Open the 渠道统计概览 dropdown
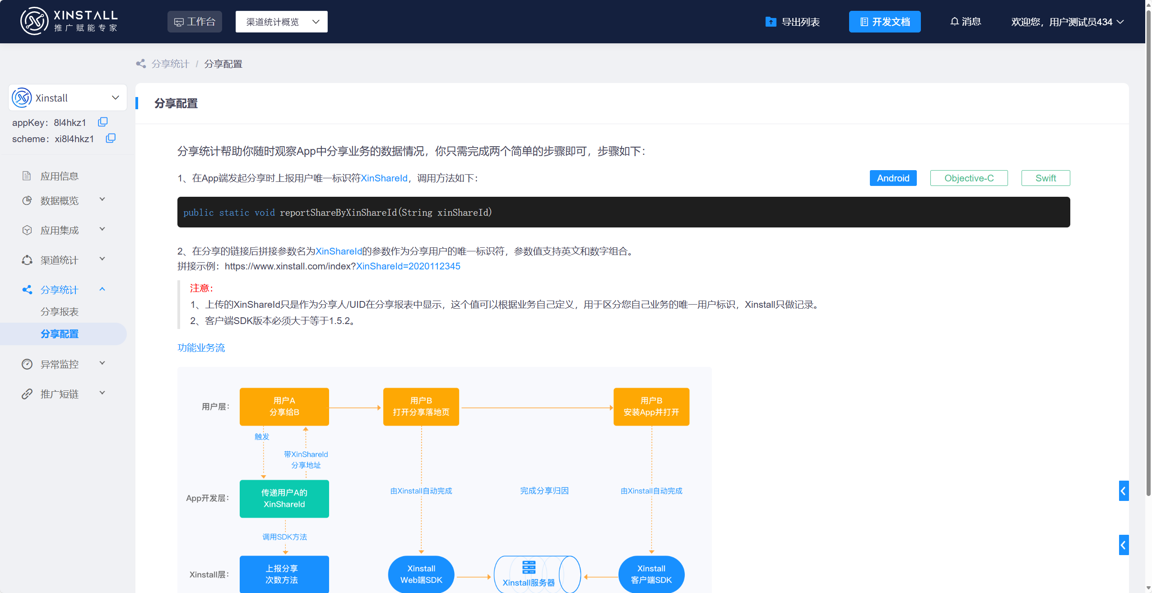 (x=281, y=21)
